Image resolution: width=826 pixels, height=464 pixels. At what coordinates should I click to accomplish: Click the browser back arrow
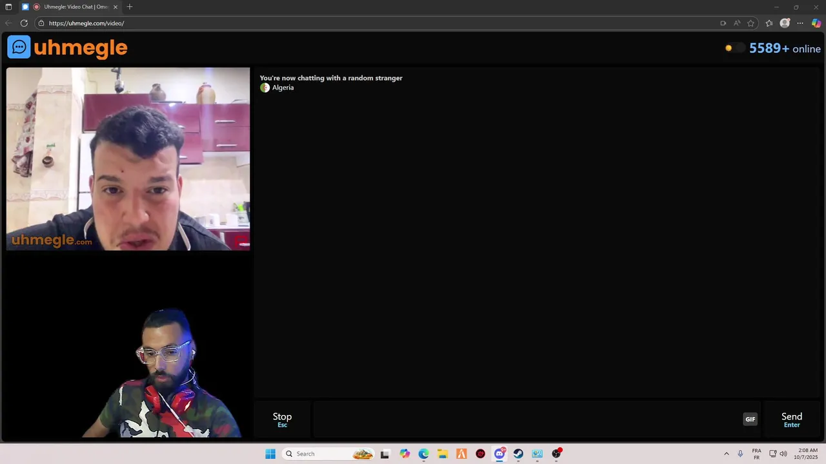coord(8,23)
